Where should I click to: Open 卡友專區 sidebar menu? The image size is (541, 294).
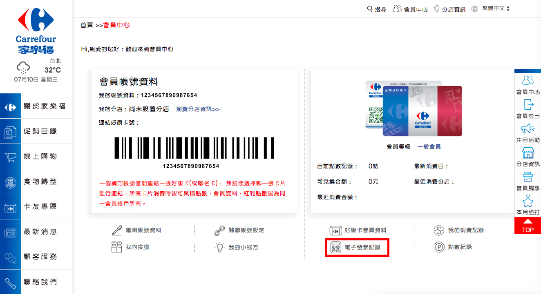coord(36,207)
